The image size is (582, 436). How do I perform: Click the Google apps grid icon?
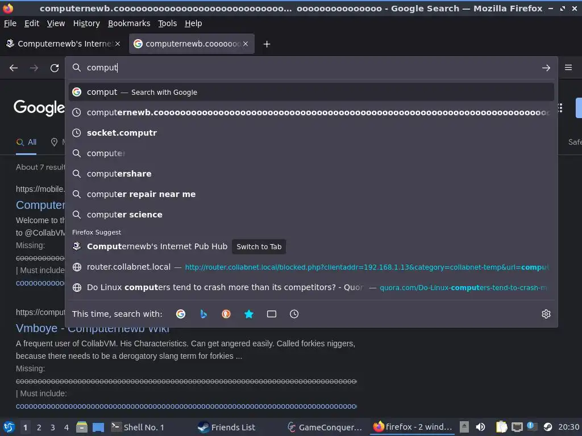pyautogui.click(x=560, y=108)
